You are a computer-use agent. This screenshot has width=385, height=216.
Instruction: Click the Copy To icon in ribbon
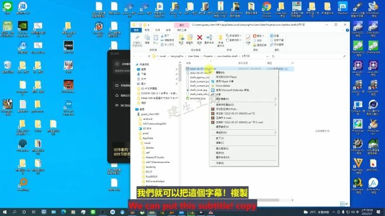(x=190, y=37)
